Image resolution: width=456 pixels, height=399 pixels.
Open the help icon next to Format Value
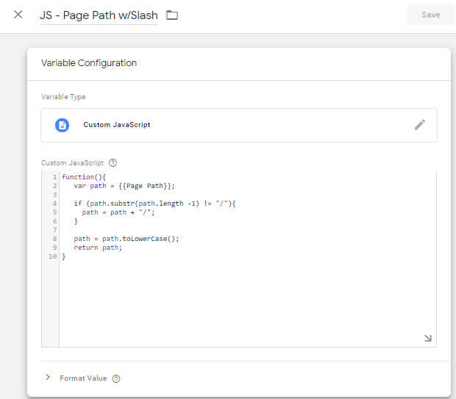click(x=116, y=378)
